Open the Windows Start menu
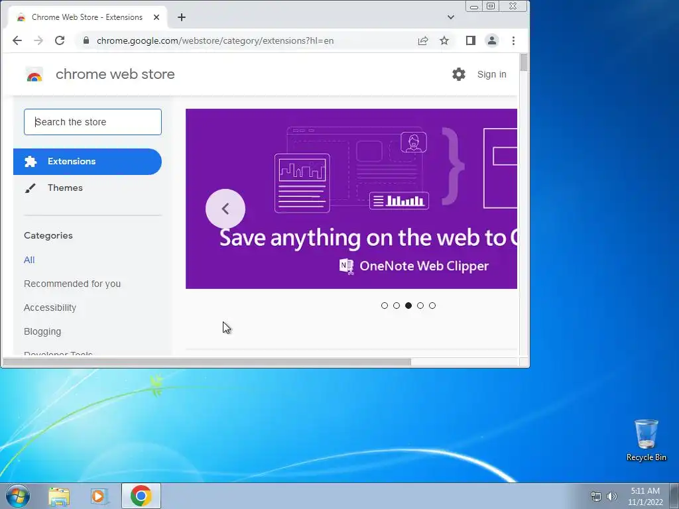The width and height of the screenshot is (679, 509). pos(17,496)
